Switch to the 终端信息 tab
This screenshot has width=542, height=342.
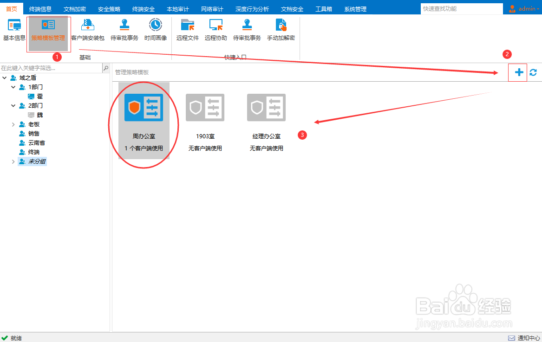click(x=40, y=9)
